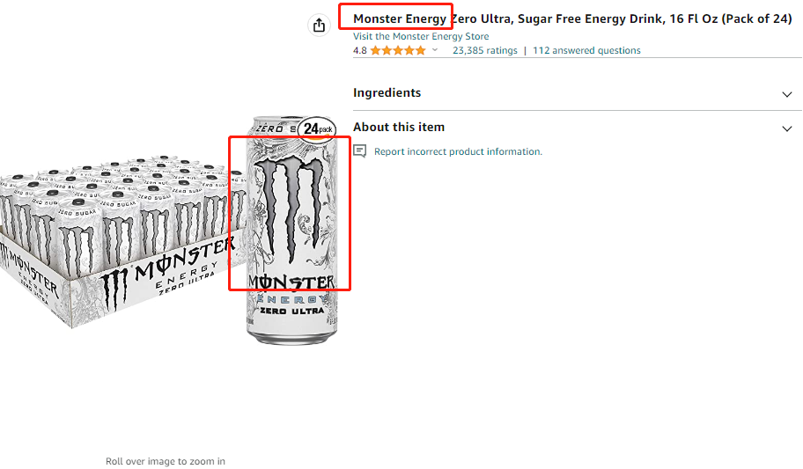The height and width of the screenshot is (469, 803).
Task: Click the claw logo on the cardboard tray
Action: coord(114,290)
